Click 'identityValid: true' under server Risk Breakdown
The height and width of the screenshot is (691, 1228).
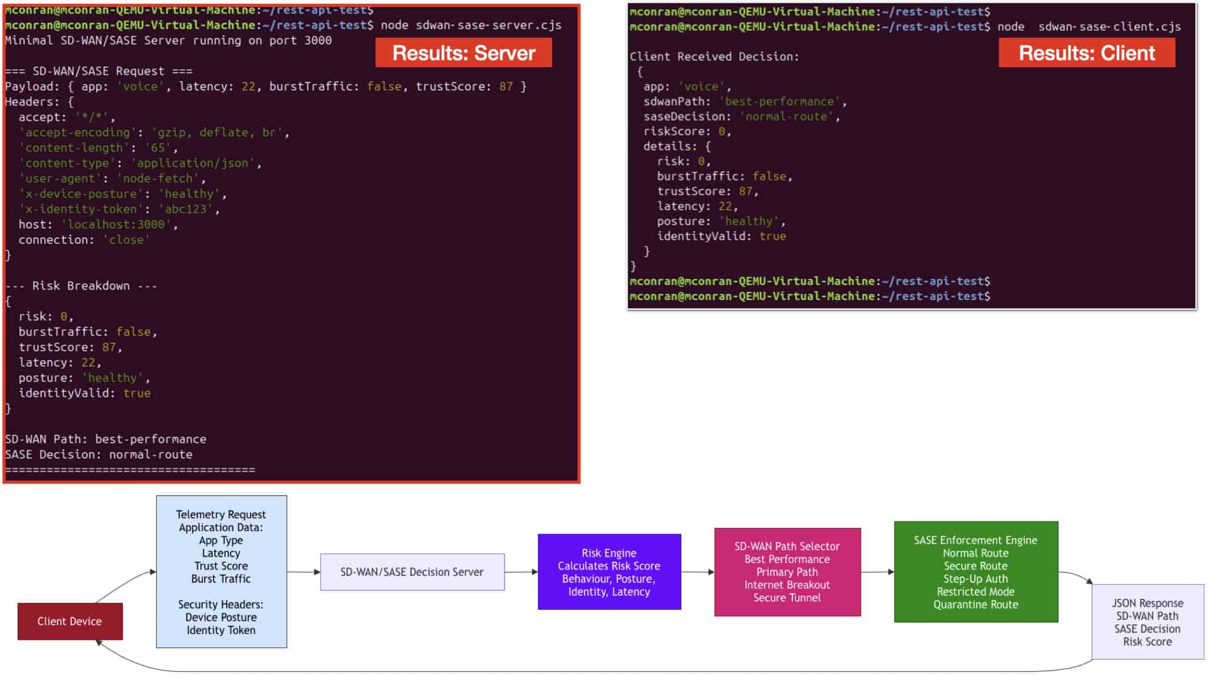84,393
